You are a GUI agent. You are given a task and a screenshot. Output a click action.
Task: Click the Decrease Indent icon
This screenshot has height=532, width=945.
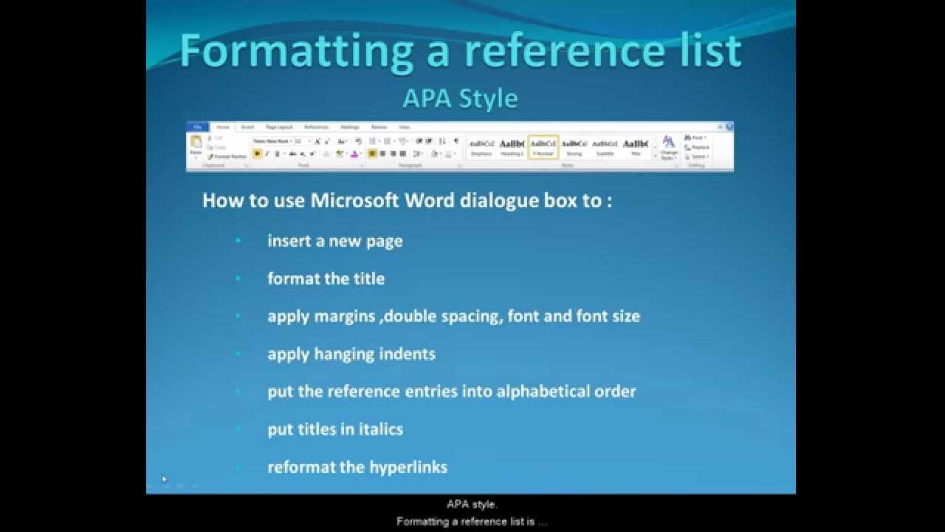pos(419,141)
